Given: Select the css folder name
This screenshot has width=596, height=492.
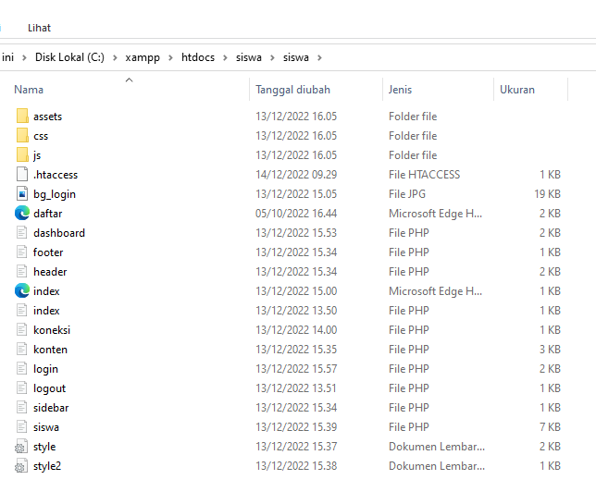Looking at the screenshot, I should click(41, 136).
